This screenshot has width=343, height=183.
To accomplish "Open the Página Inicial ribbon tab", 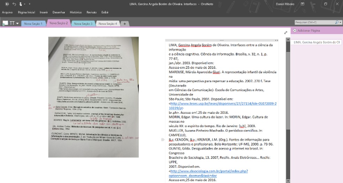I will coord(26,12).
